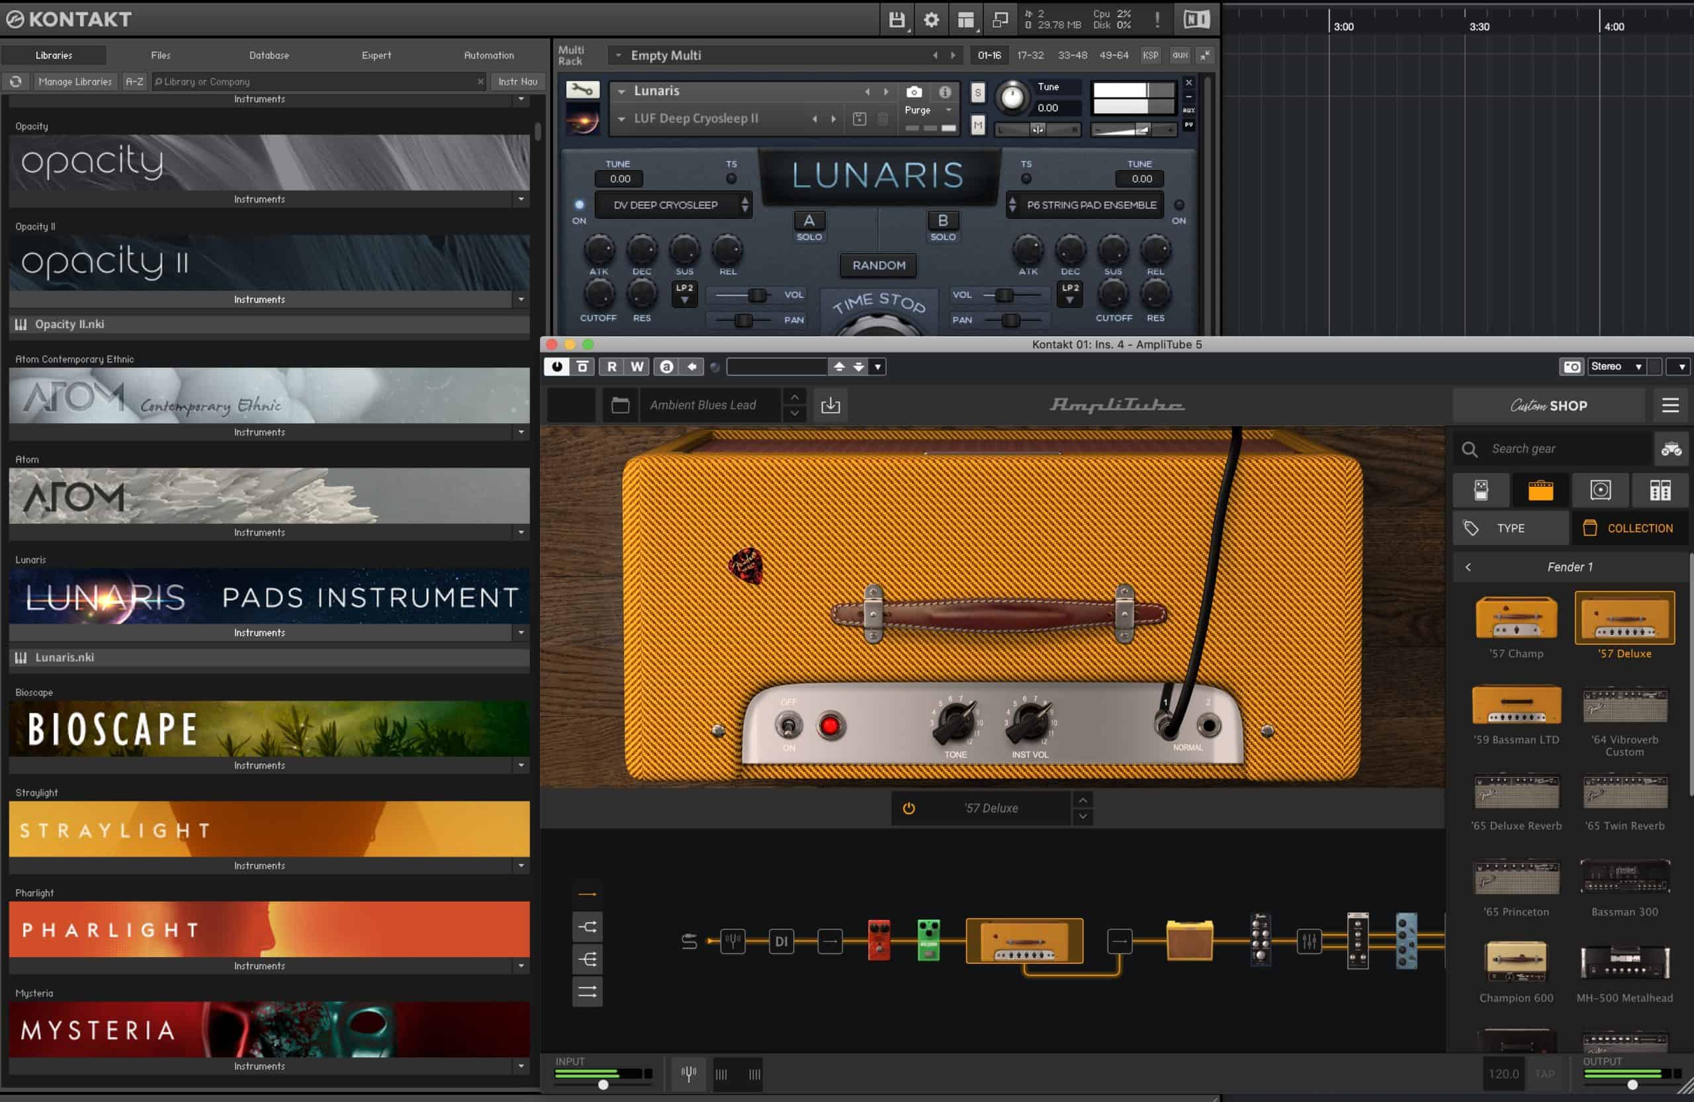Select stomp pedal gear category
Viewport: 1694px width, 1102px height.
[1481, 489]
